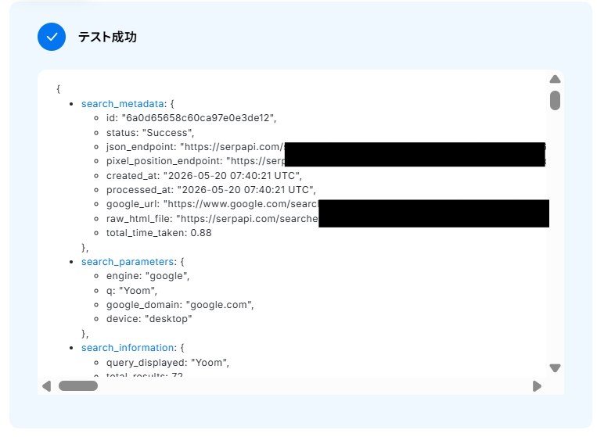
Task: Select the status "Success" line
Action: click(x=150, y=133)
